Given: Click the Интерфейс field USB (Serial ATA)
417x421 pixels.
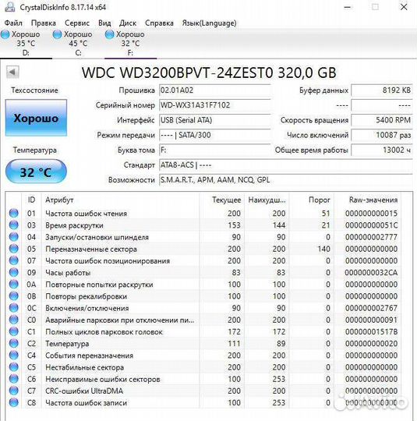Looking at the screenshot, I should click(x=215, y=120).
